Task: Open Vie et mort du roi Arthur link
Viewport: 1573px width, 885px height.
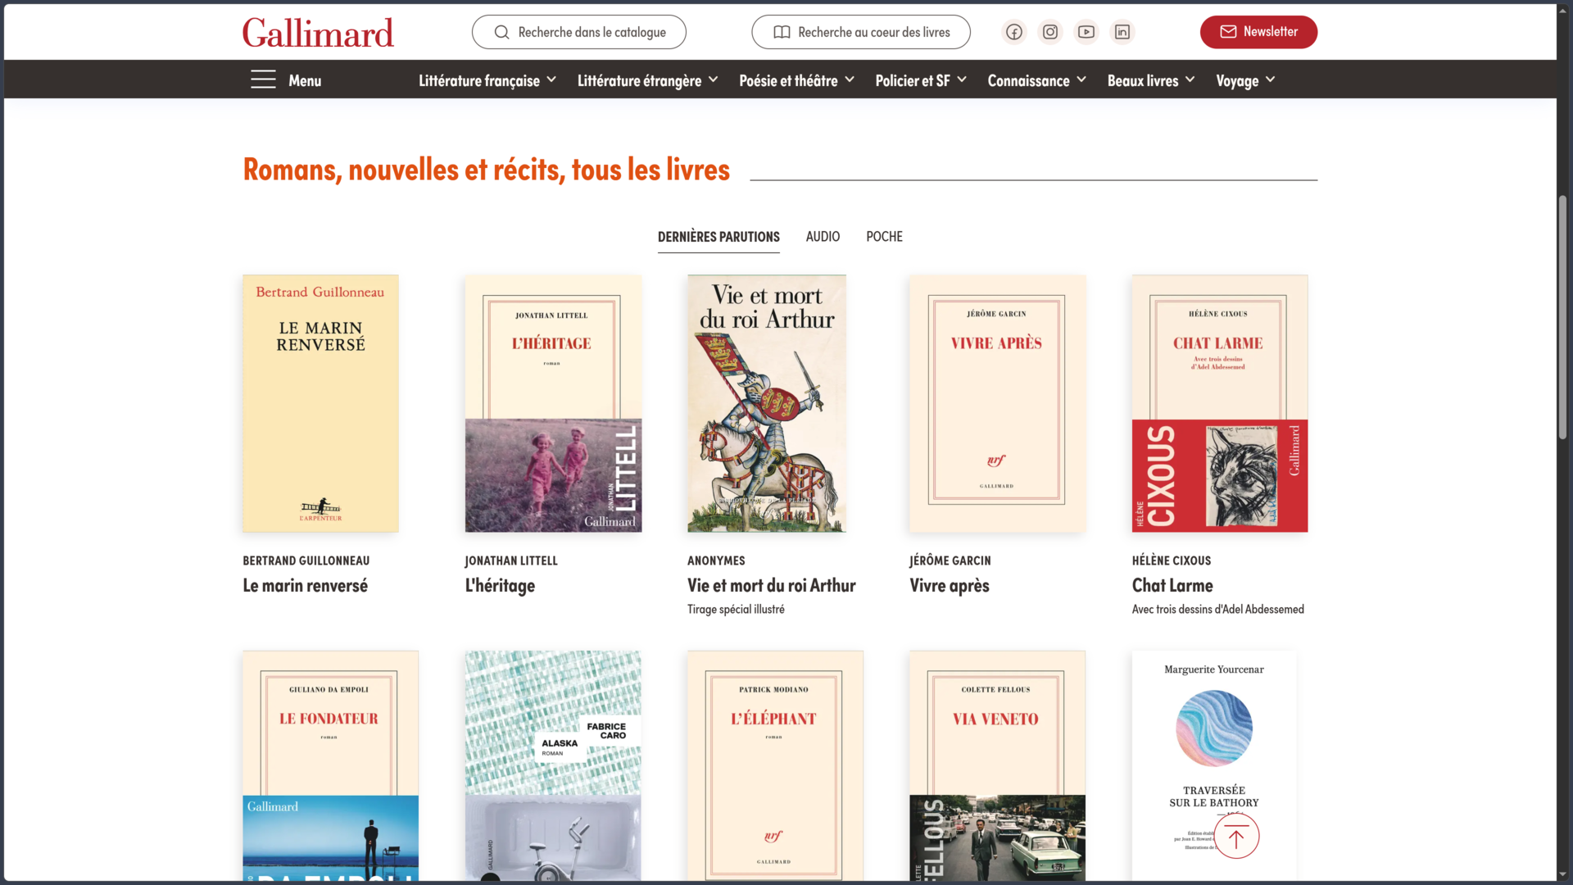Action: [771, 586]
